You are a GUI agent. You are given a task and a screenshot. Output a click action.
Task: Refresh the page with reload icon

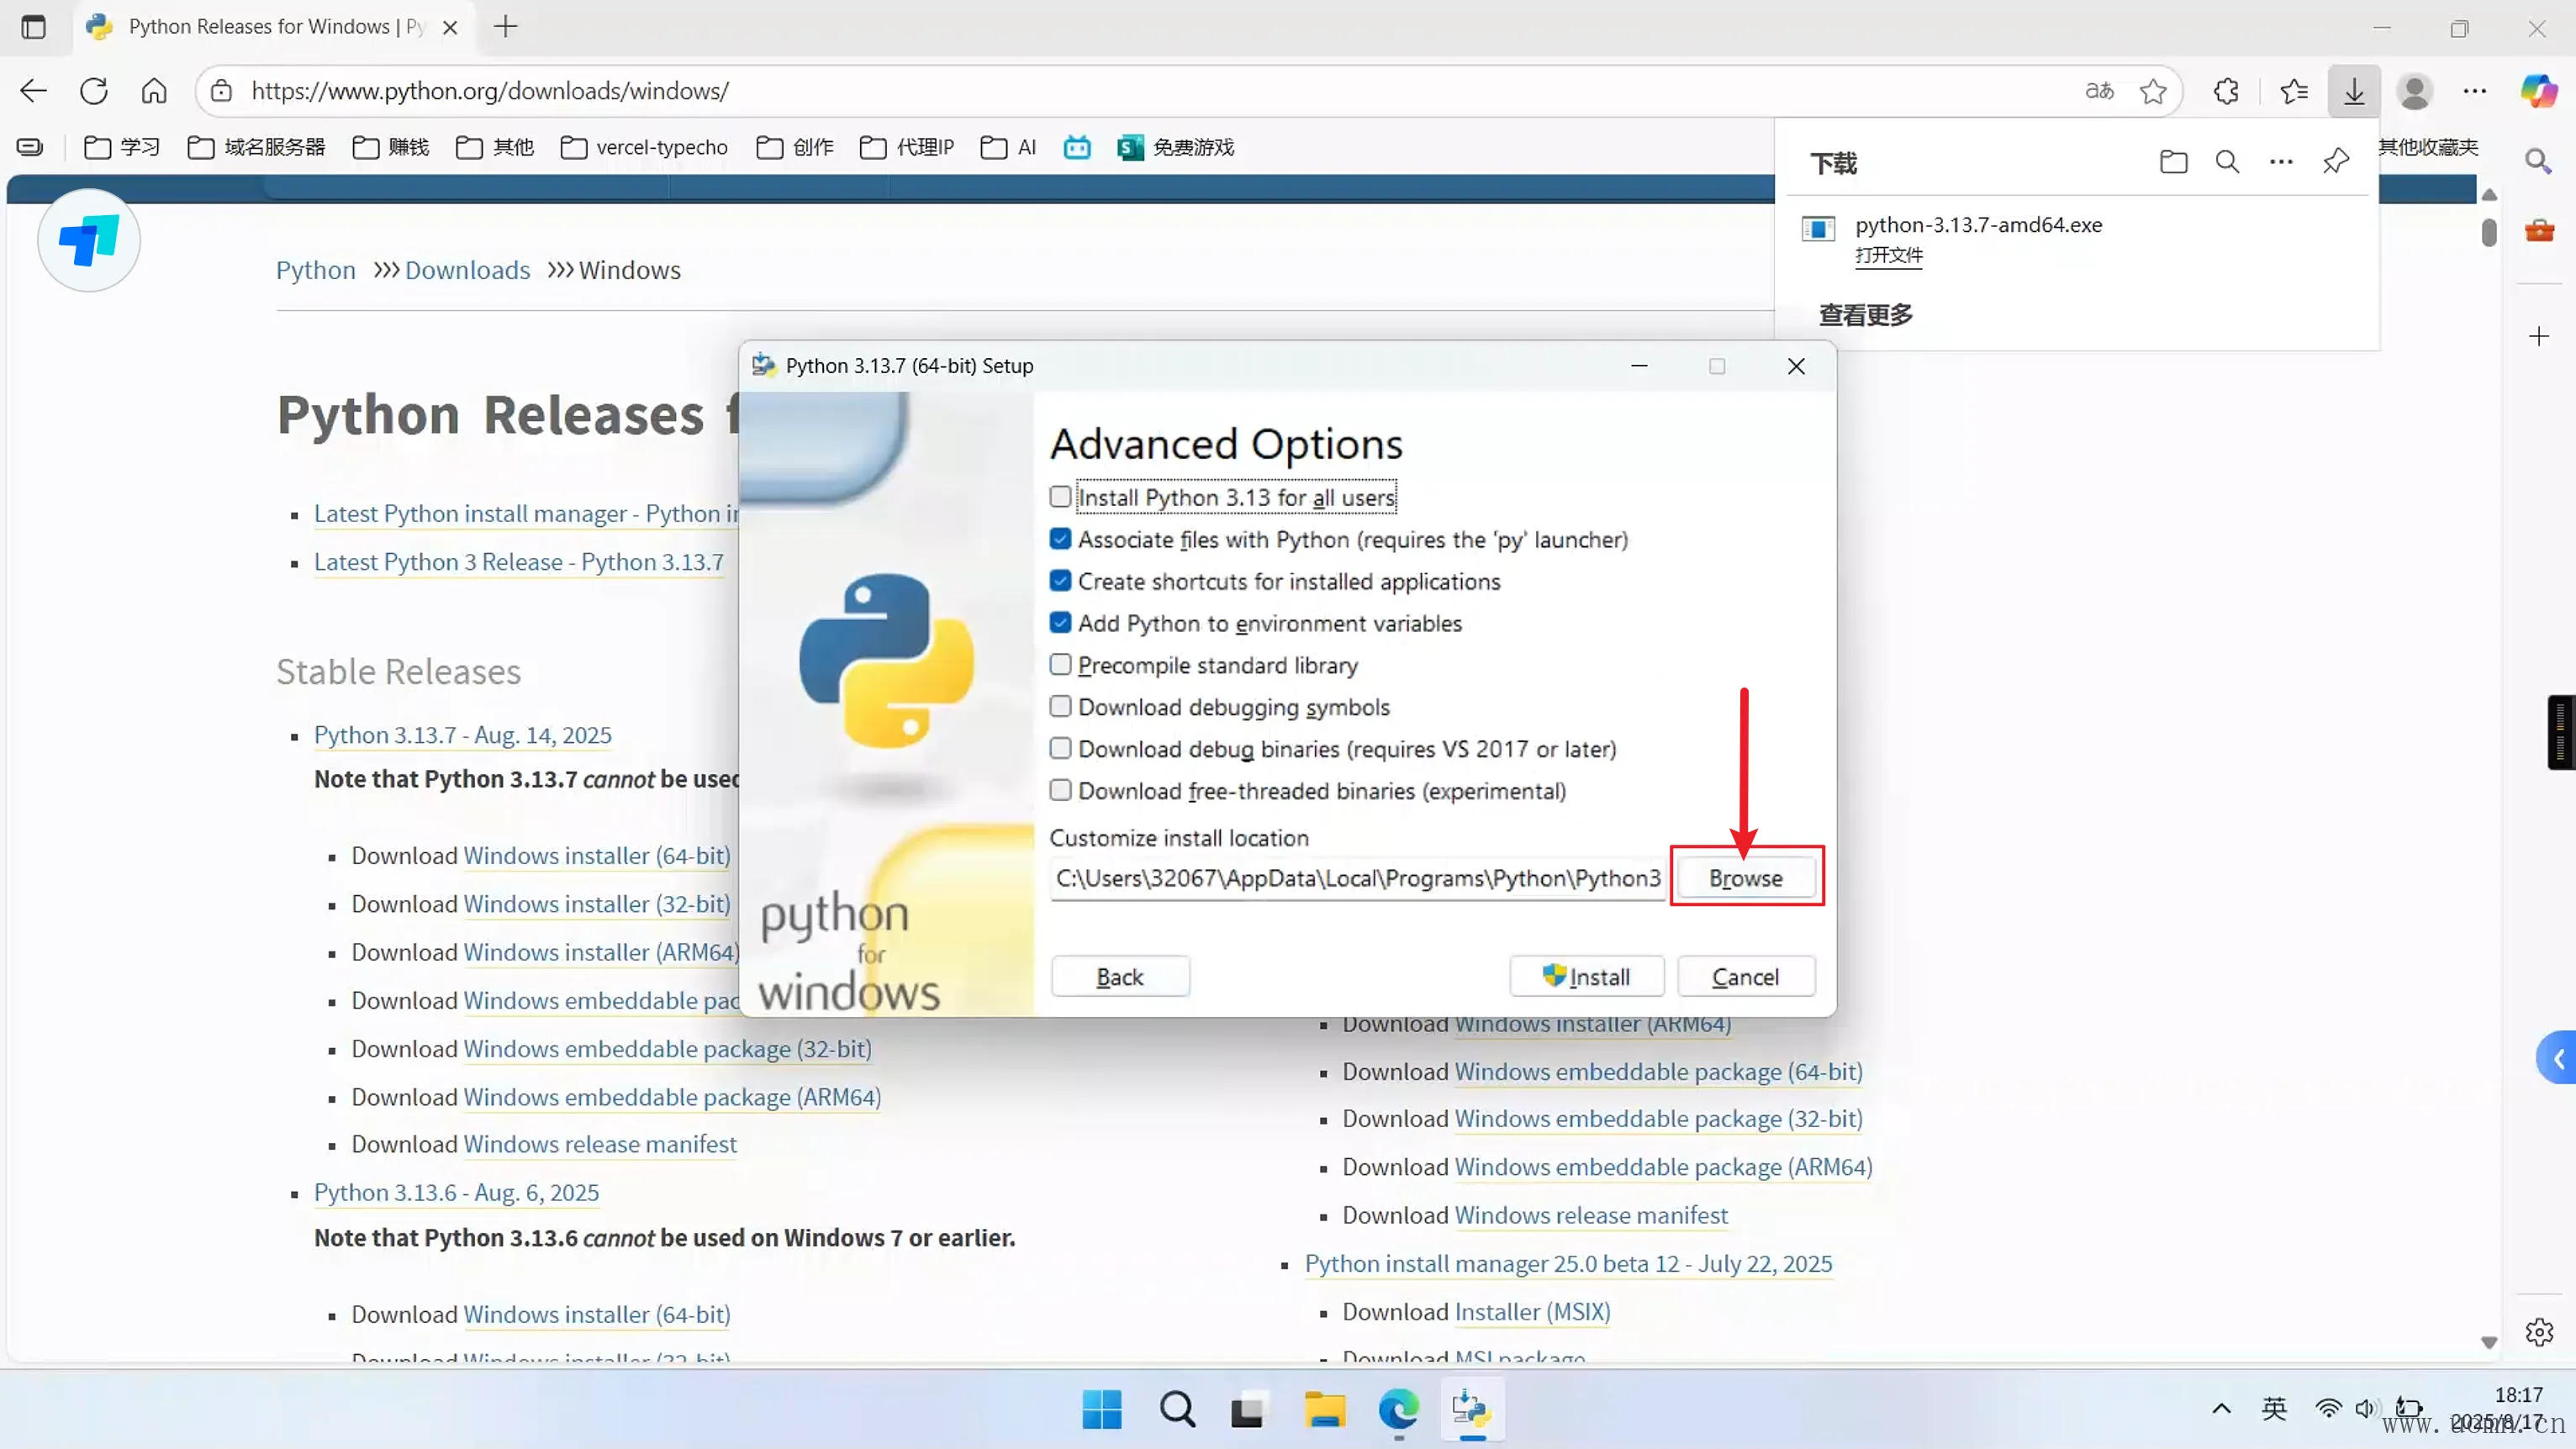click(94, 91)
